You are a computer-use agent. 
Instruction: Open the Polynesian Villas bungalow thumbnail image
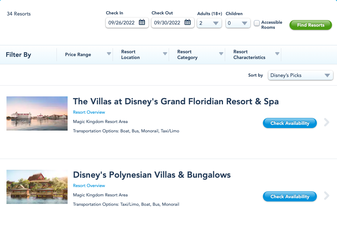coord(37,187)
